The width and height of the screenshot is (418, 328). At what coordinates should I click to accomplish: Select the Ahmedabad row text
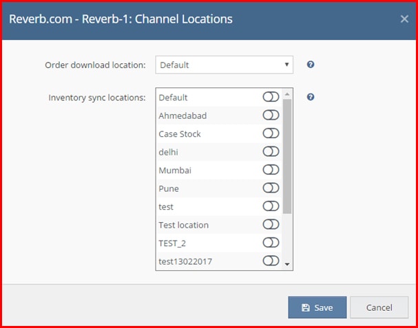[x=182, y=116]
